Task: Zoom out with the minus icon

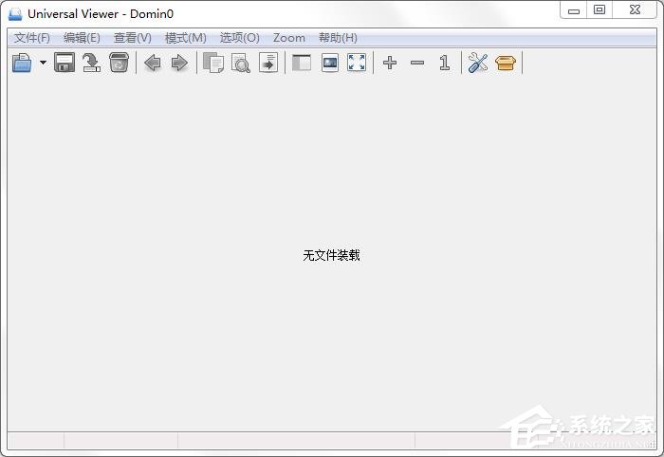Action: pos(417,64)
